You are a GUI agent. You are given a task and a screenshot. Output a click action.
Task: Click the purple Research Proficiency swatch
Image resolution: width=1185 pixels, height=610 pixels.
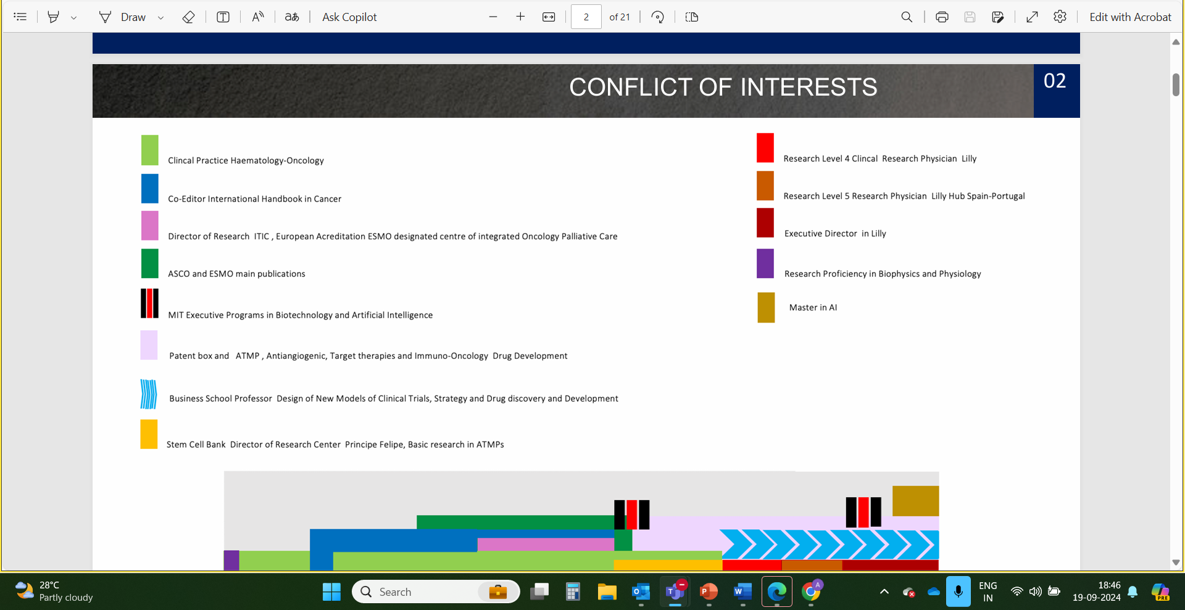[765, 263]
